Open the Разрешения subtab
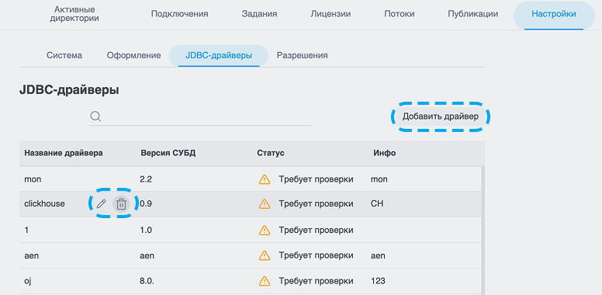This screenshot has width=602, height=295. click(x=302, y=55)
